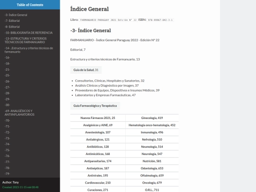Screen dimensions: 256x192
Task: Select sidebar entry -29-
Action: tap(7, 99)
